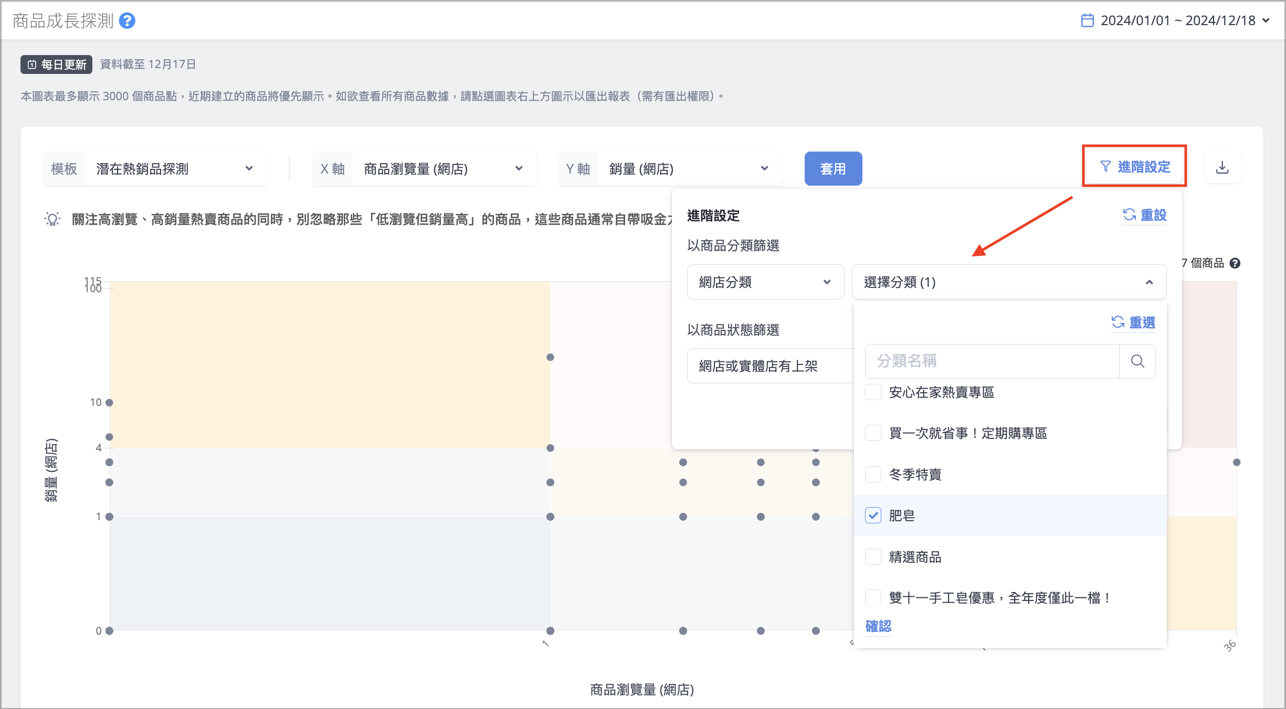Expand the date range 2024/01/01 ~ 2024/12/18 chevron

1266,20
